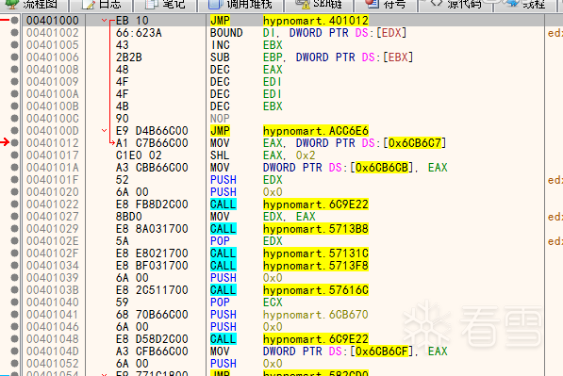Click the opcode bytes A3 CFB66C00
The image size is (563, 376).
coord(152,351)
